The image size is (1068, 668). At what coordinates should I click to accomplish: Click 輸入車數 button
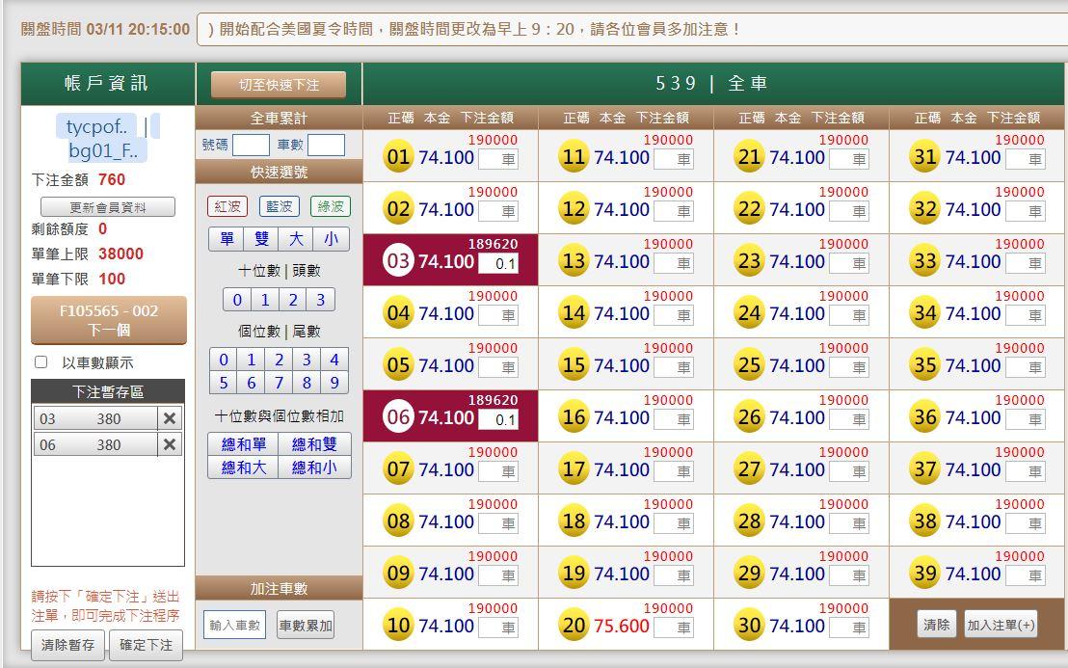(x=235, y=625)
